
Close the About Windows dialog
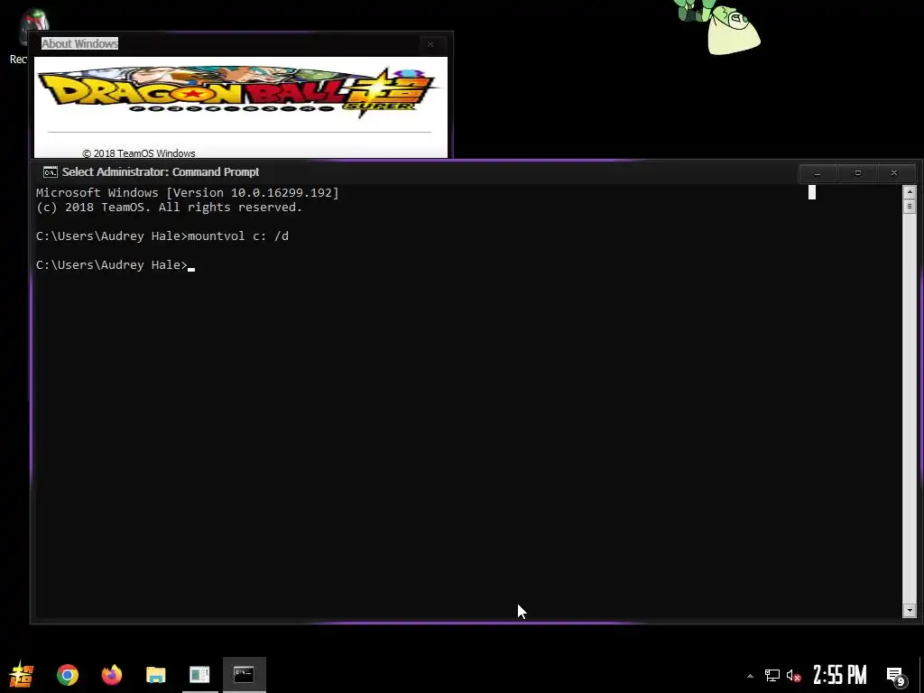pos(430,44)
